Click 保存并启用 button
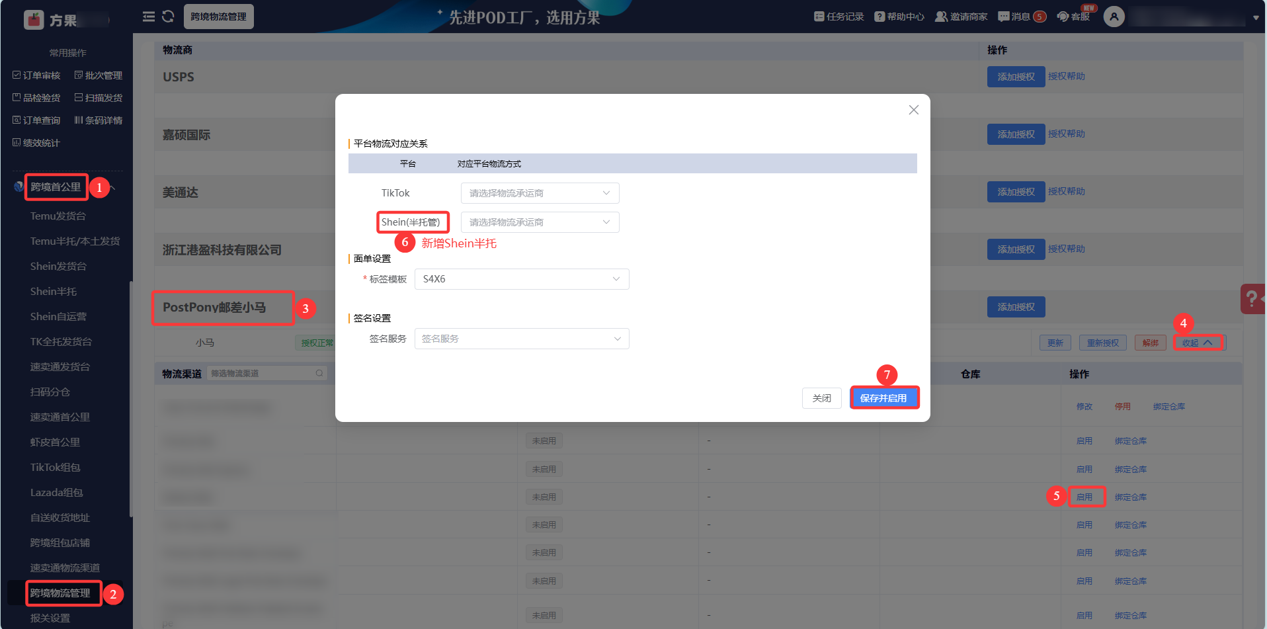The height and width of the screenshot is (629, 1267). pyautogui.click(x=883, y=398)
